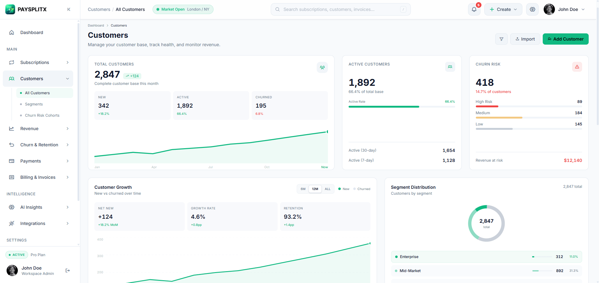Toggle the New series legend
Viewport: 599px width, 283px height.
[x=344, y=189]
